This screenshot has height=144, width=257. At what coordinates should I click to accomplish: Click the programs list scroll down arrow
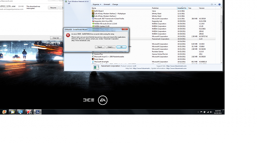(221, 62)
